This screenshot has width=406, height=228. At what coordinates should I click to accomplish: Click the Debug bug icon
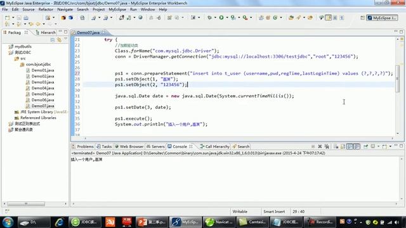pyautogui.click(x=209, y=18)
